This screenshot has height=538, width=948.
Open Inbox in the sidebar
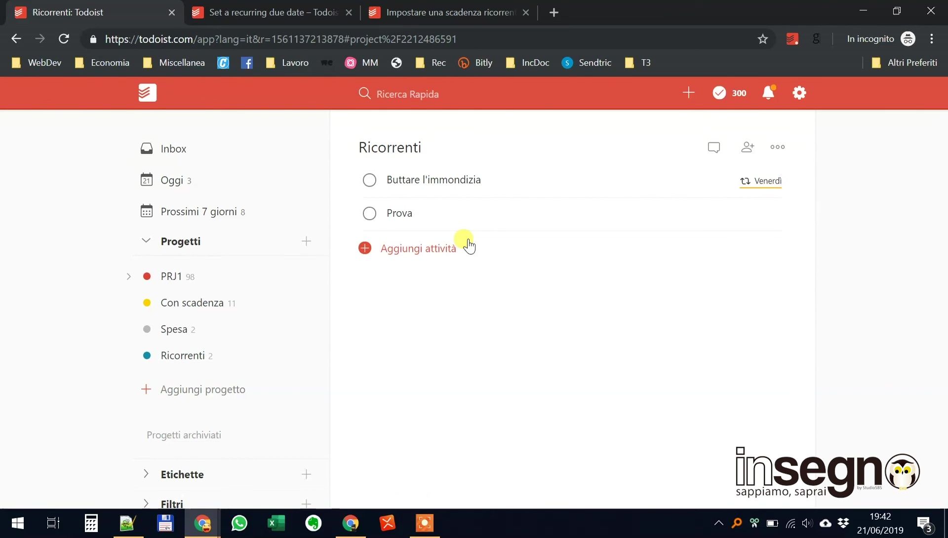pos(173,149)
